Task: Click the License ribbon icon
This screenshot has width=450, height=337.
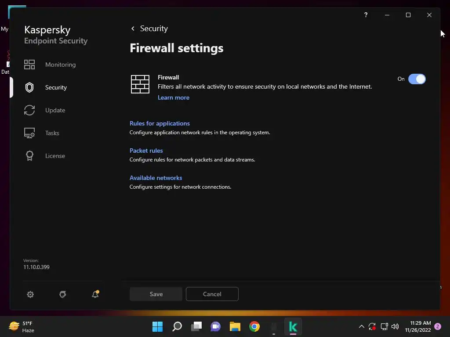Action: [29, 156]
